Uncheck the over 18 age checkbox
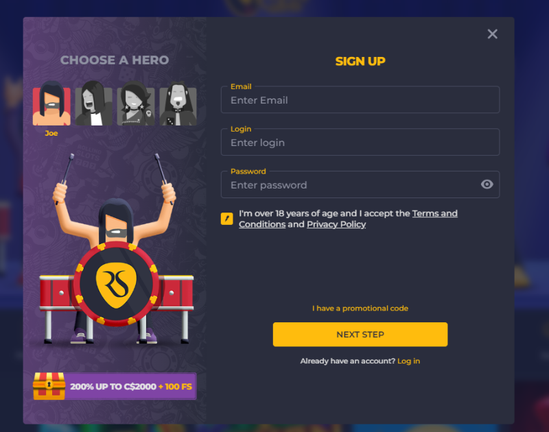This screenshot has height=432, width=549. tap(227, 219)
